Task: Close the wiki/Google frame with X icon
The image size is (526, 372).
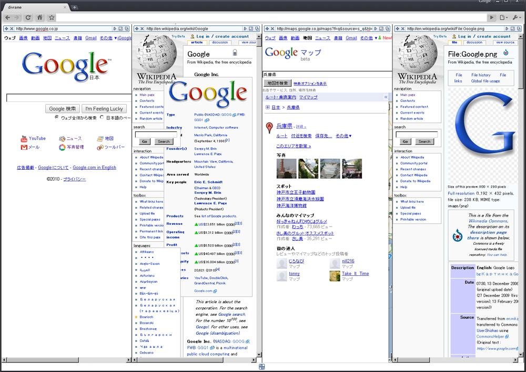Action: point(142,29)
